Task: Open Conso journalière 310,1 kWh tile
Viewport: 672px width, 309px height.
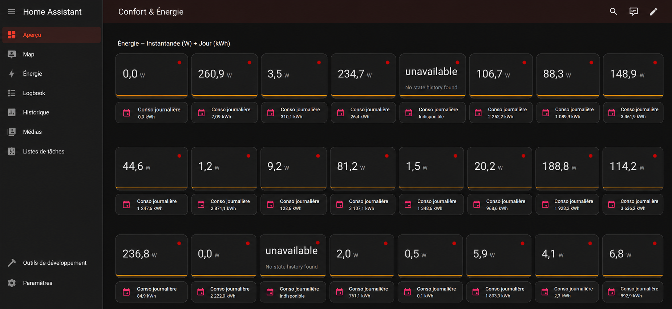Action: [x=294, y=113]
